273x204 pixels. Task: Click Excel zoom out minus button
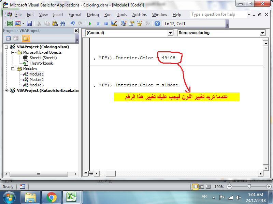click(229, 187)
